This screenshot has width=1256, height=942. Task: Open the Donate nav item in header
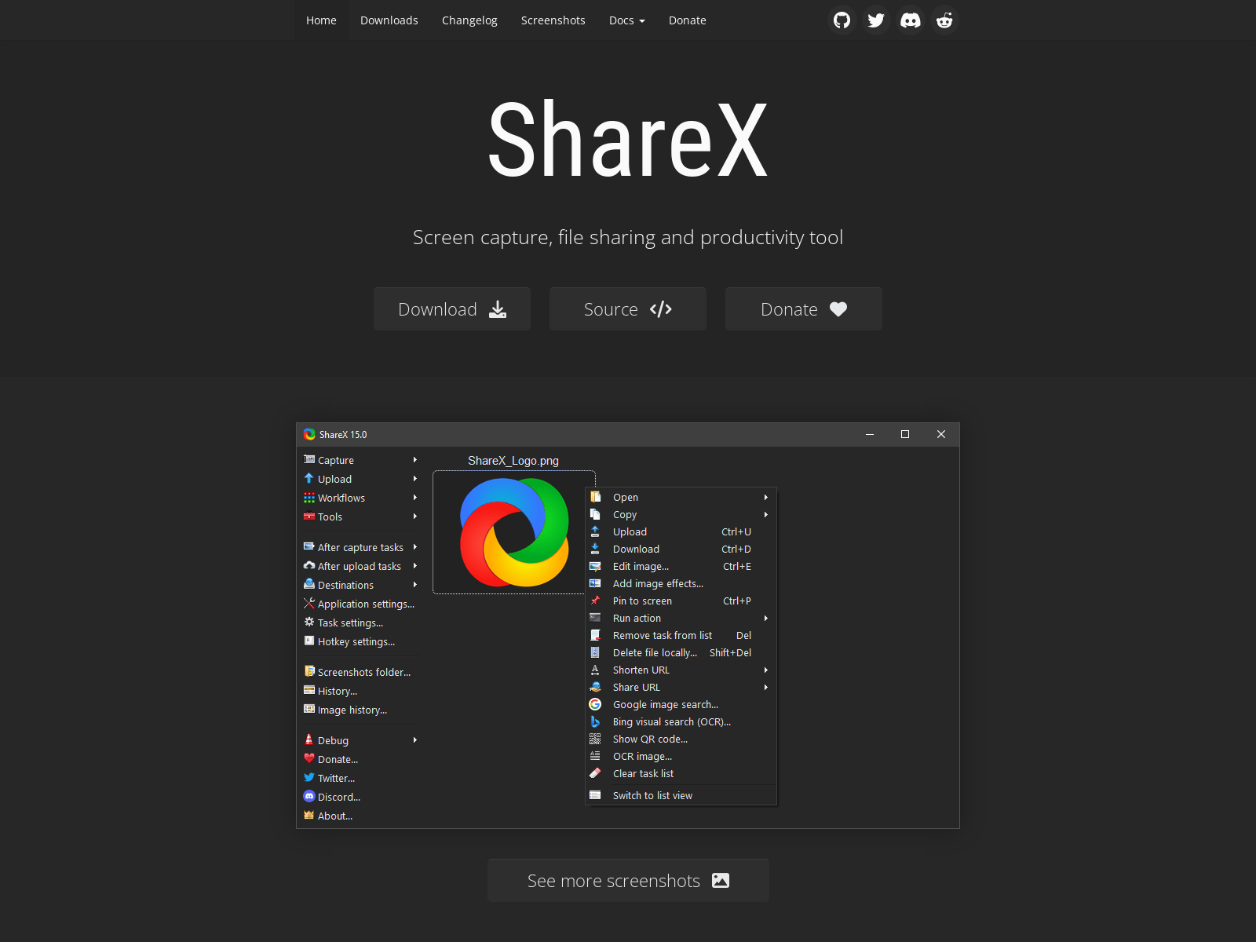(688, 20)
